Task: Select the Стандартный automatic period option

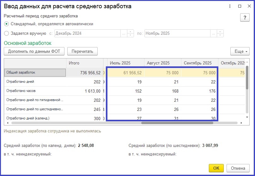Action: [x=7, y=24]
